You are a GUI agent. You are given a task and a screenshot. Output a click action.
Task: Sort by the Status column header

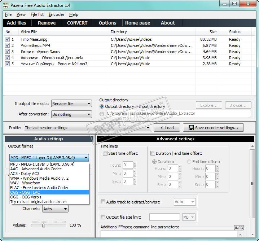tap(235, 32)
